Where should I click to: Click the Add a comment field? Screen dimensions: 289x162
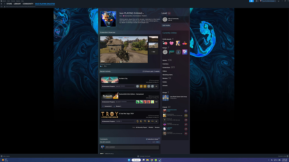[x=132, y=147]
